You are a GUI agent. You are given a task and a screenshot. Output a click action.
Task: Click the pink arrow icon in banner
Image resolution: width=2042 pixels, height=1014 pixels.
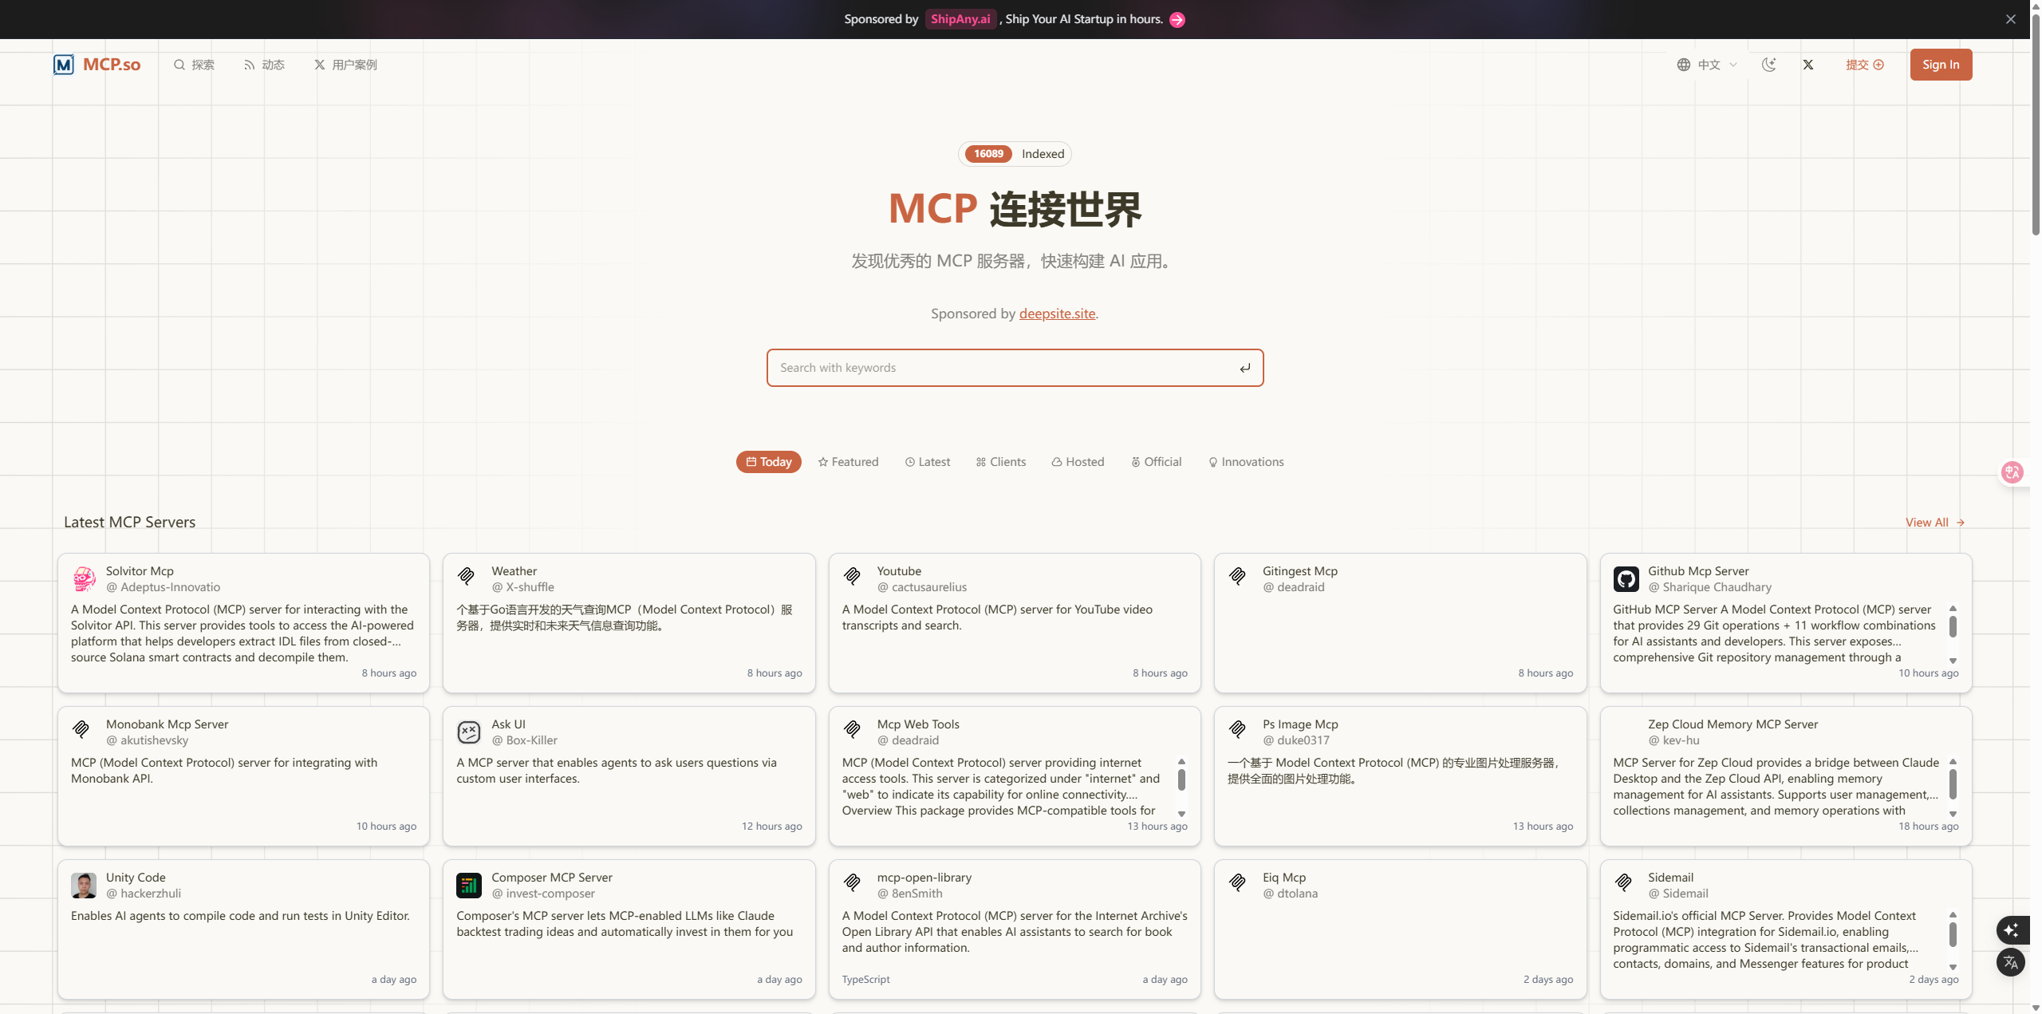pyautogui.click(x=1177, y=20)
